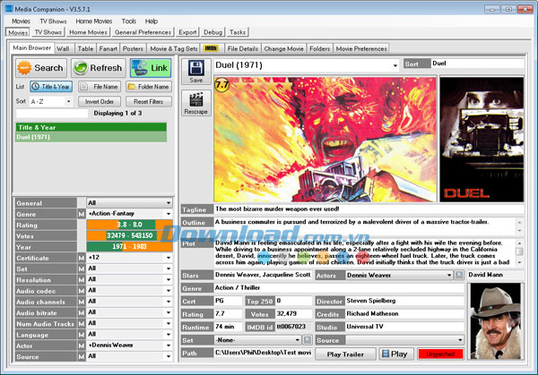Select list by File Name

tap(100, 87)
